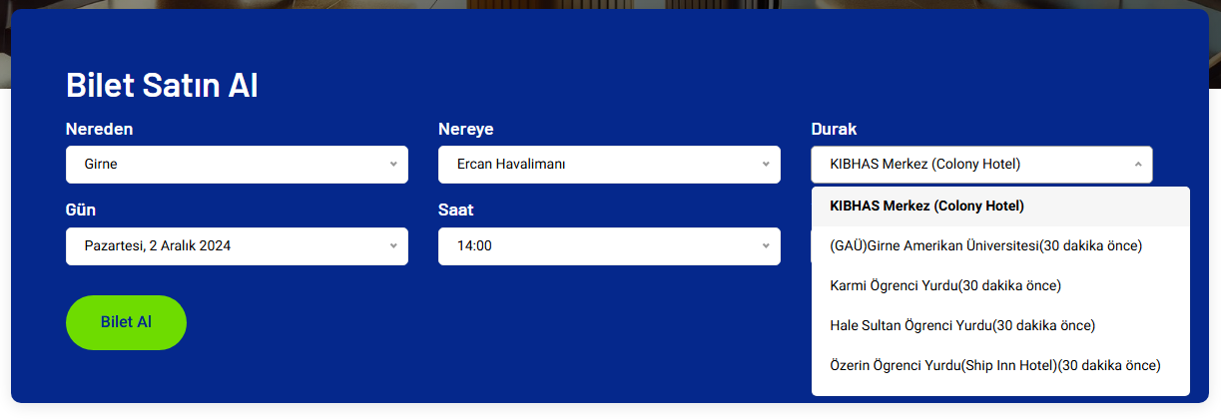
Task: Click the chevron arrow in the Nereye field
Action: click(x=766, y=165)
